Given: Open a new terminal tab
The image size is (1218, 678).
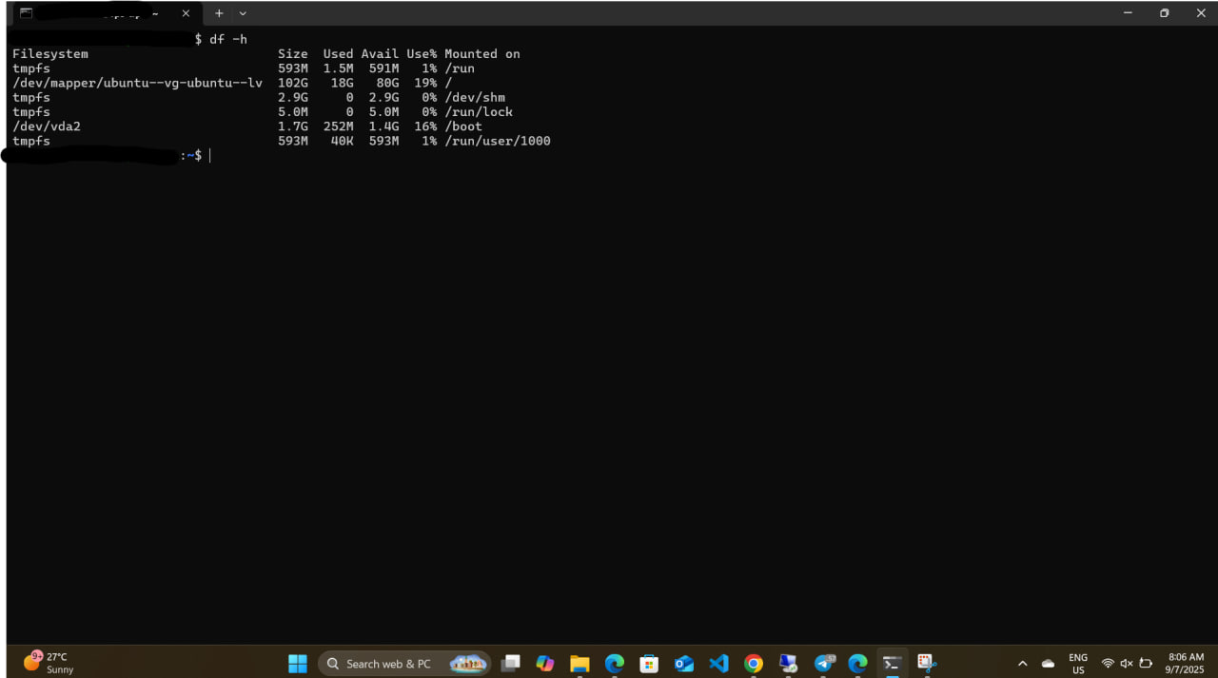Looking at the screenshot, I should (x=219, y=13).
